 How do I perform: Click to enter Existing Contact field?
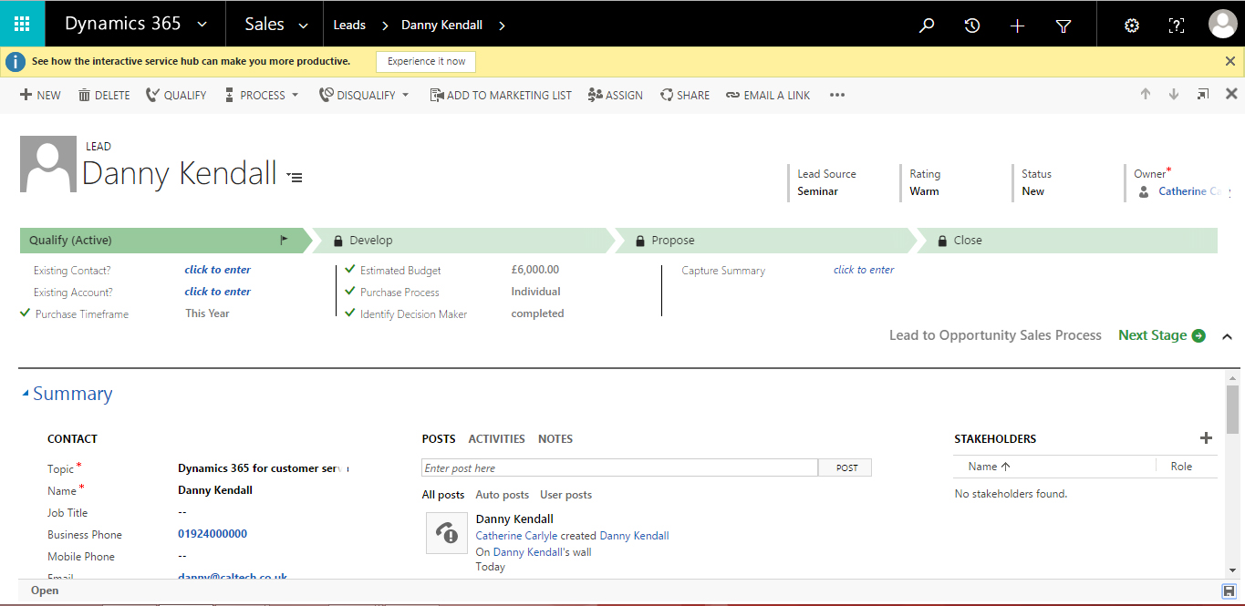[218, 270]
